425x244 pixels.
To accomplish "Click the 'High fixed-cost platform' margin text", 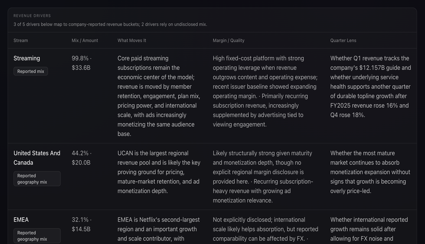I will (265, 91).
